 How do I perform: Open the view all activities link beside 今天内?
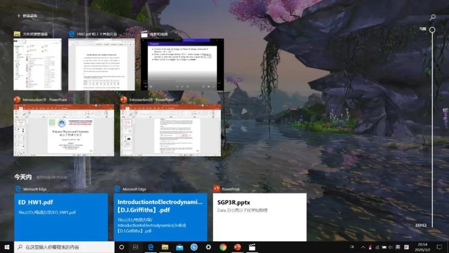[x=52, y=177]
